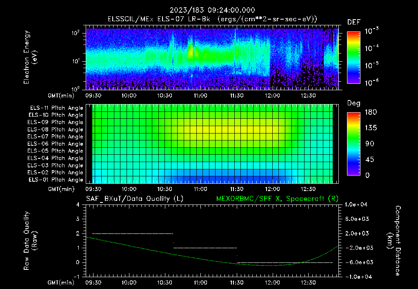Click the 10^-3 tick on DEF scale
418x289 pixels.
(x=371, y=31)
